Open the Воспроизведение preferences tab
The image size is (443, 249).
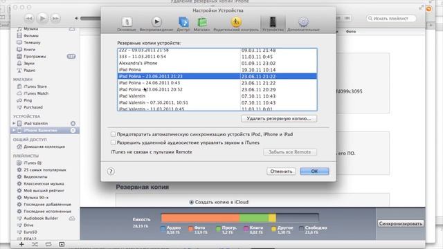point(156,24)
